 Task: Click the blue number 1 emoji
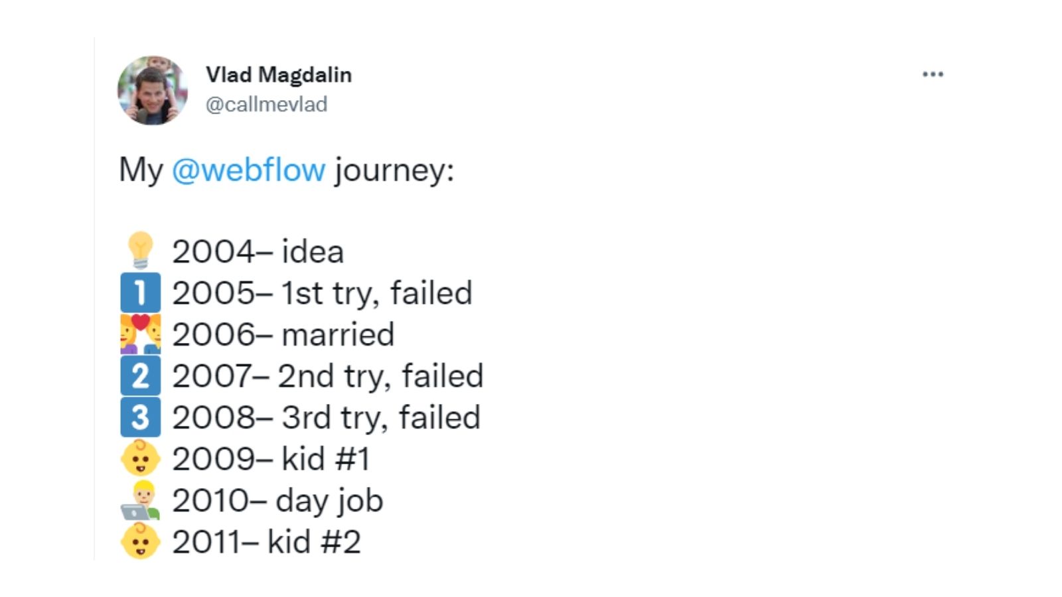click(141, 293)
